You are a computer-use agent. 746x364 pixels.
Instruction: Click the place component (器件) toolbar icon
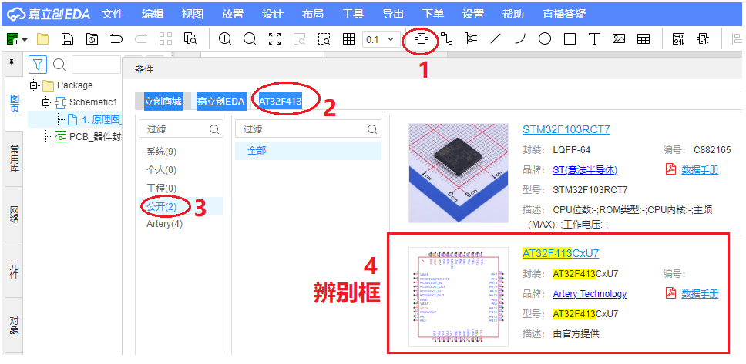pyautogui.click(x=422, y=38)
